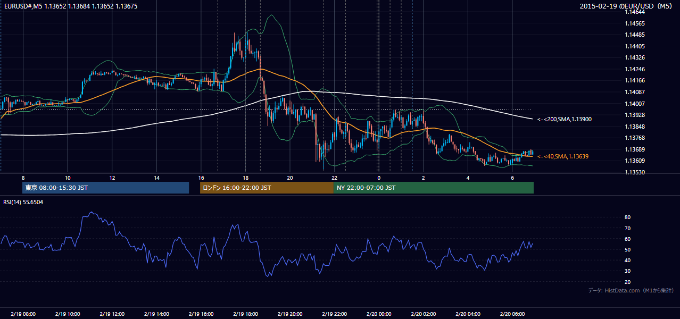The height and width of the screenshot is (319, 680).
Task: Click the 40 SMA 1.13639 label
Action: (563, 157)
